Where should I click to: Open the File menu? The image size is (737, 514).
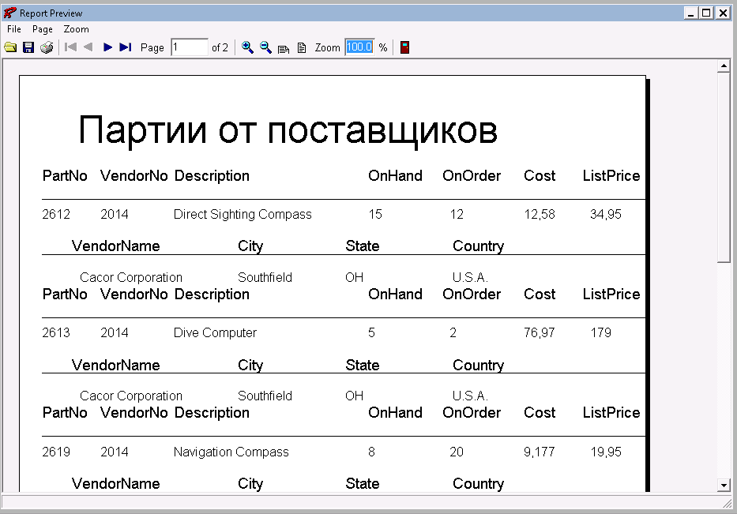point(14,29)
